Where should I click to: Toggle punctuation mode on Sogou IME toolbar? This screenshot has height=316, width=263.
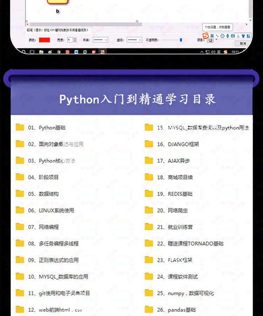click(217, 36)
